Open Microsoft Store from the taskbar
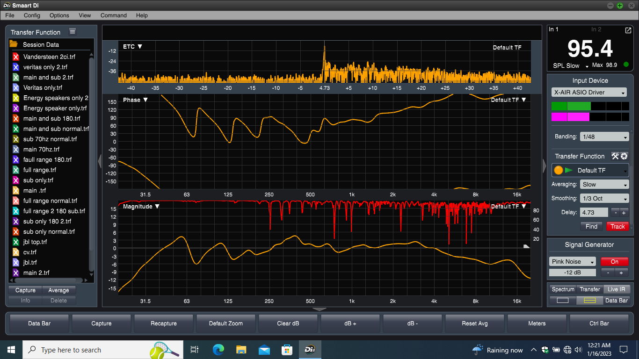 click(x=287, y=350)
